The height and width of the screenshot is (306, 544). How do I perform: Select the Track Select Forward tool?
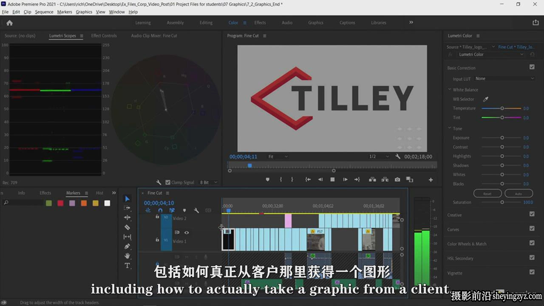127,208
